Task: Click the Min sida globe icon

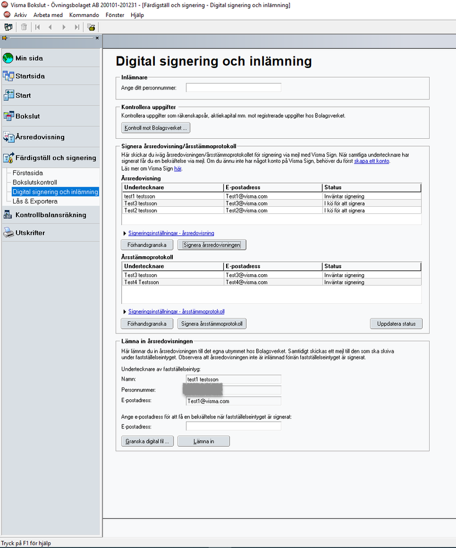Action: [x=8, y=58]
